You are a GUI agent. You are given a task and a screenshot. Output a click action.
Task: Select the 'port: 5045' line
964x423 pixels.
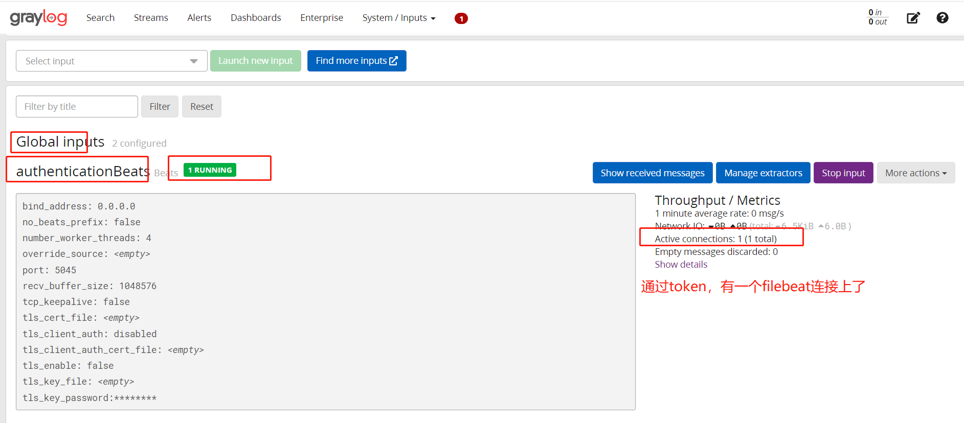coord(49,270)
